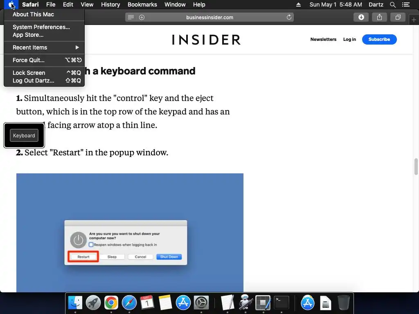419x314 pixels.
Task: Open App Store stack icon next to Trash side
Action: coord(308,303)
